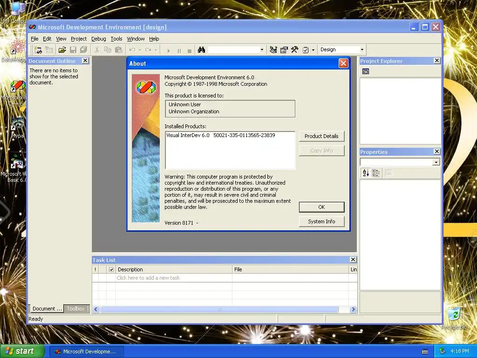Open the Undo history dropdown arrow

[x=140, y=50]
